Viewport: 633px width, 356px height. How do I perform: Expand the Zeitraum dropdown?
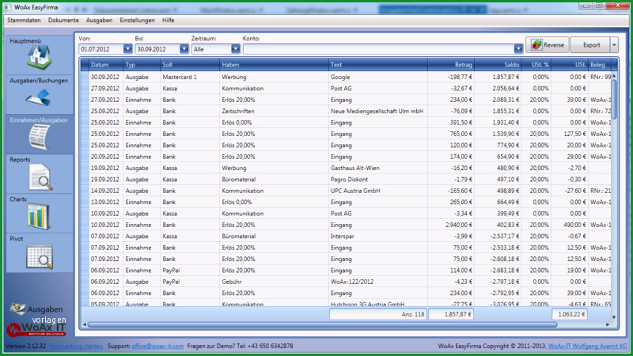(x=236, y=49)
